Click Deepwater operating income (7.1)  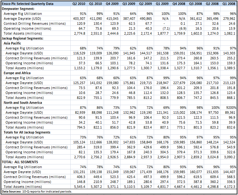[166, 28]
